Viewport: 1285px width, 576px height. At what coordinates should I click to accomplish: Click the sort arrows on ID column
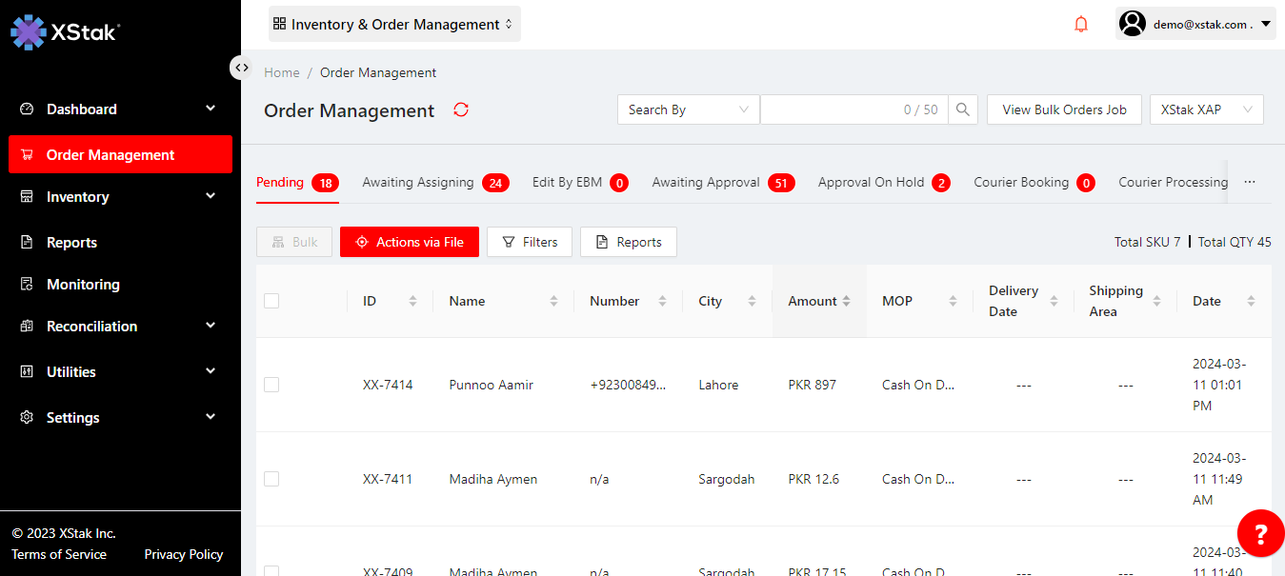coord(412,301)
